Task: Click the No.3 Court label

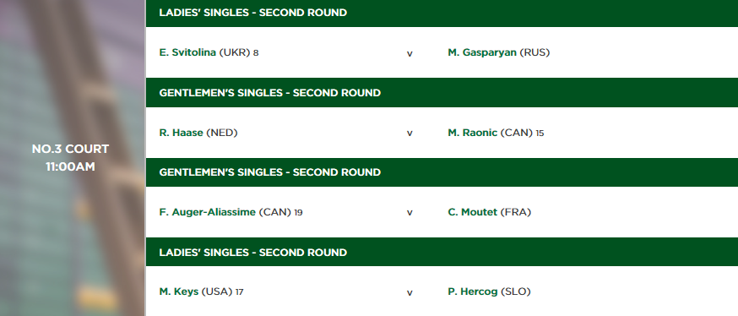Action: pos(70,149)
